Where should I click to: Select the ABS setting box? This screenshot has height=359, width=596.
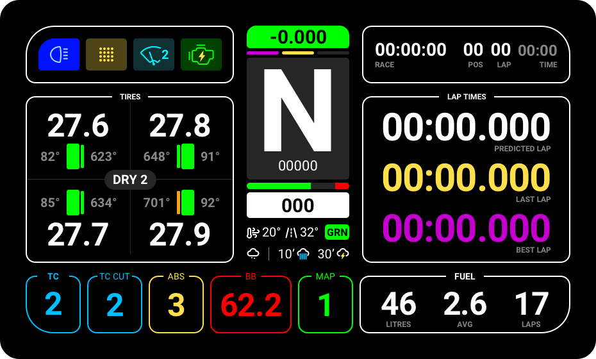pos(176,305)
